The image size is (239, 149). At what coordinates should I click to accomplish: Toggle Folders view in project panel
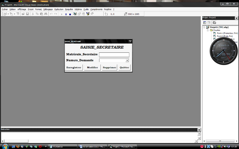tap(215, 23)
